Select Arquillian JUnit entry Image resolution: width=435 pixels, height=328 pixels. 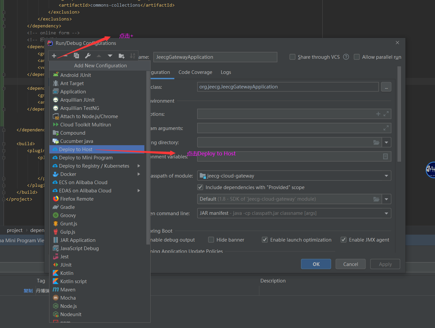[x=97, y=100]
